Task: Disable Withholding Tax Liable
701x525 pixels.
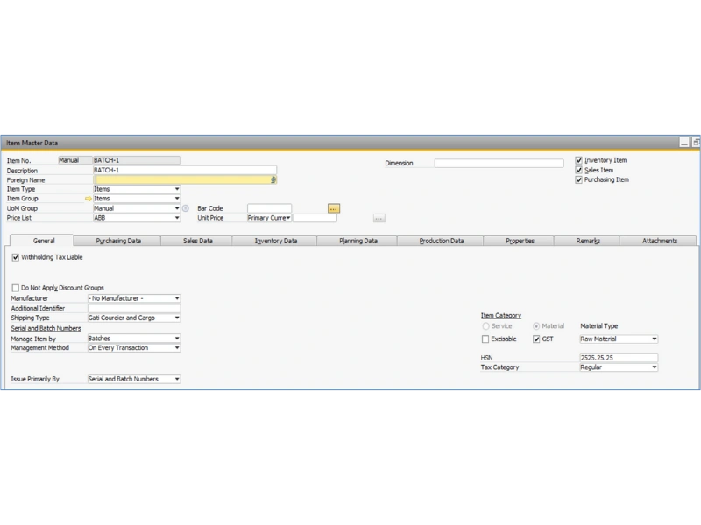Action: click(x=16, y=258)
